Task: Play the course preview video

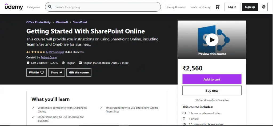Action: pos(212,40)
